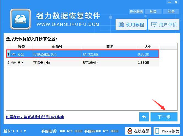Select the 存储卡 (H:) partition row
The height and width of the screenshot is (136, 183).
point(83,62)
